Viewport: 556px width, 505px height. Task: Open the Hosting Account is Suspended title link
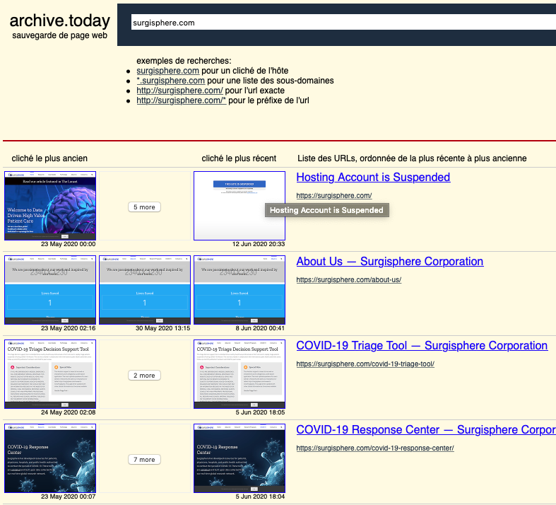click(373, 177)
